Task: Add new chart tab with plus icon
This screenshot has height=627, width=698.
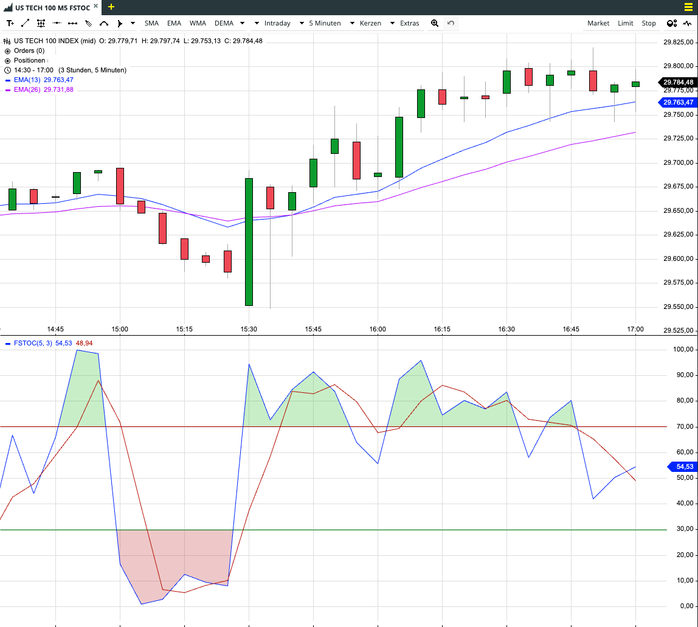Action: [x=111, y=7]
